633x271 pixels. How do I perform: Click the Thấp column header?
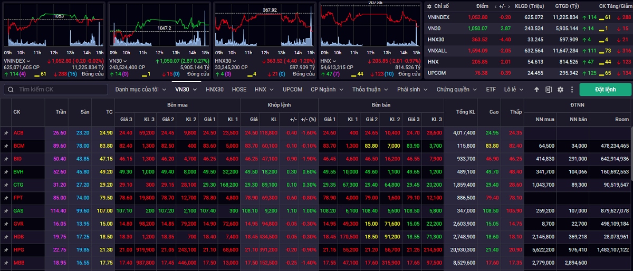pos(516,112)
